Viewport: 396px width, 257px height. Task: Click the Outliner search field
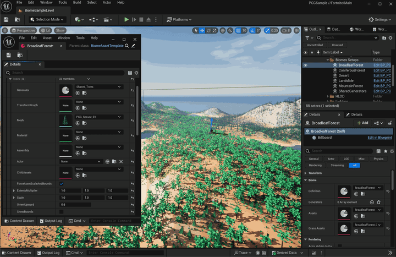(x=348, y=37)
